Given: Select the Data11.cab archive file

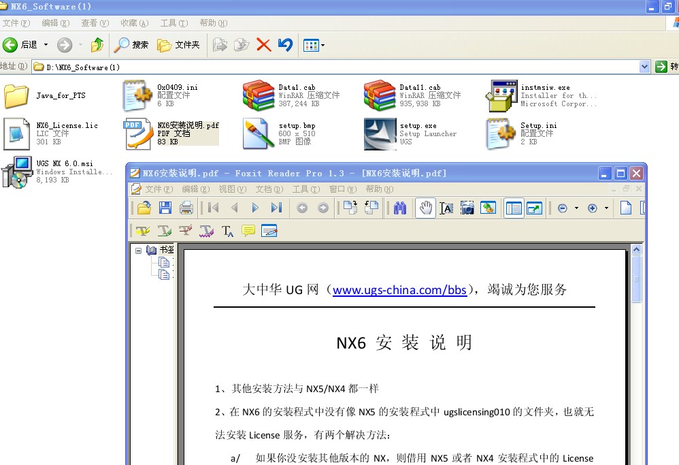Looking at the screenshot, I should (x=412, y=95).
